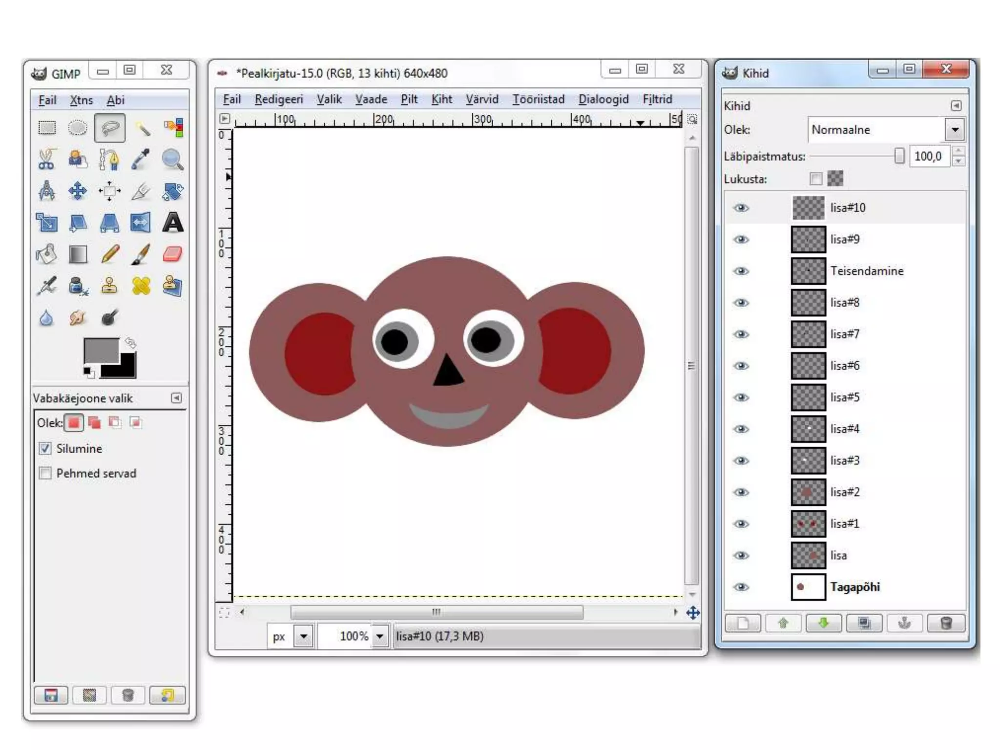Select the Eraser tool
The width and height of the screenshot is (1000, 750).
coord(172,254)
